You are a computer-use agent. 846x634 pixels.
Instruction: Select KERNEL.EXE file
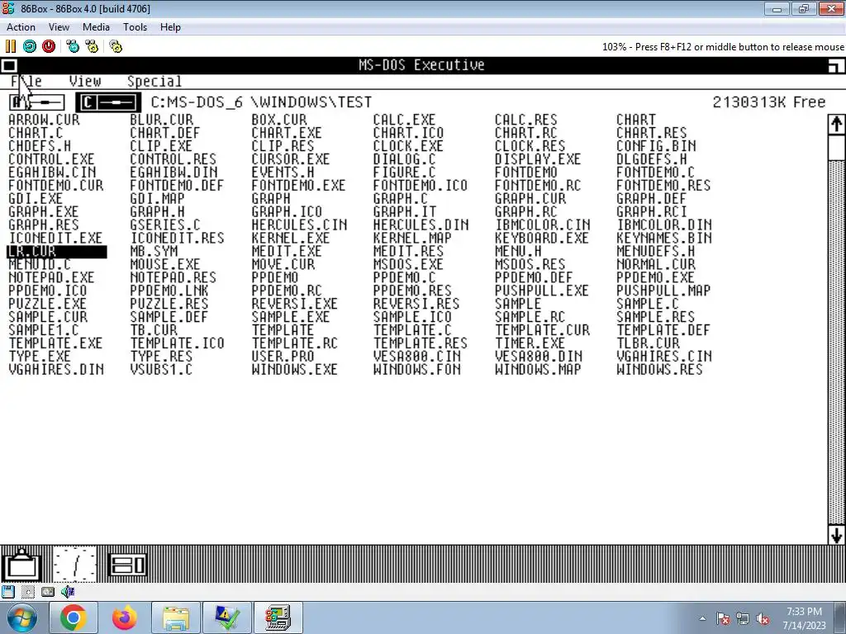(291, 239)
